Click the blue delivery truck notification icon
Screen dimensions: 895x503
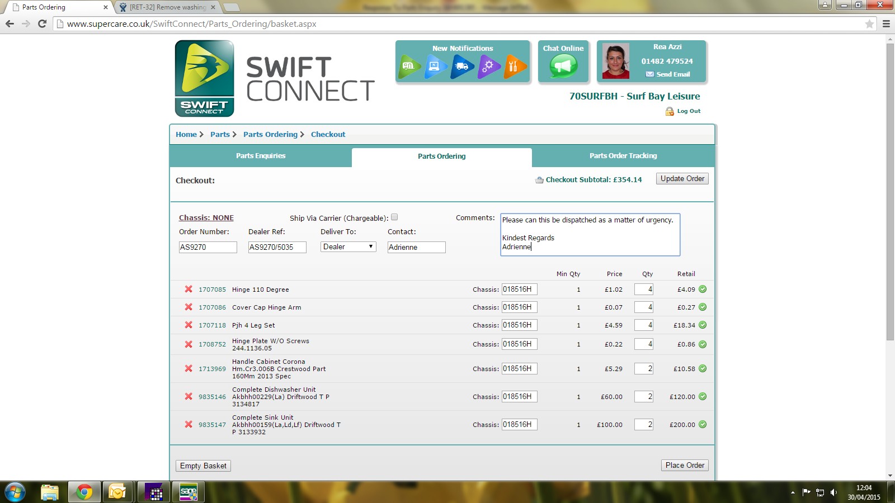[x=461, y=67]
